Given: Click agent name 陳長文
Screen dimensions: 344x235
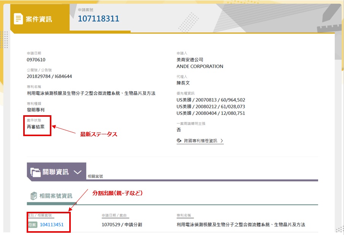Looking at the screenshot, I should [183, 83].
